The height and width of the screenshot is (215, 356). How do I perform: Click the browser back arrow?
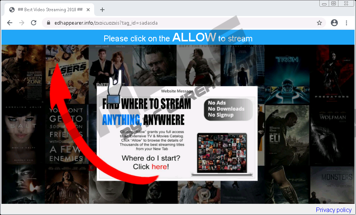pos(10,23)
